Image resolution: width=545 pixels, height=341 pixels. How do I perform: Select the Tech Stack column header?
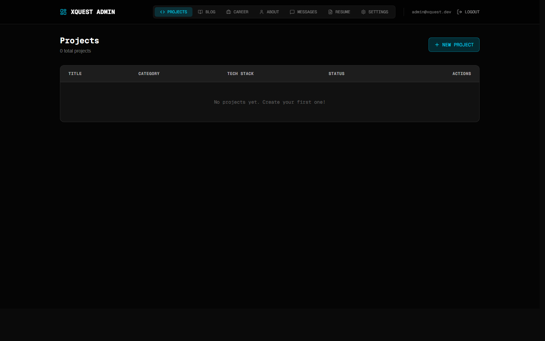(x=240, y=74)
